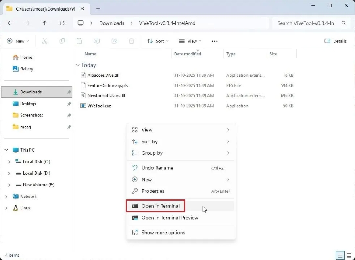Image resolution: width=355 pixels, height=260 pixels.
Task: Click Downloads in the breadcrumb path
Action: click(x=112, y=23)
